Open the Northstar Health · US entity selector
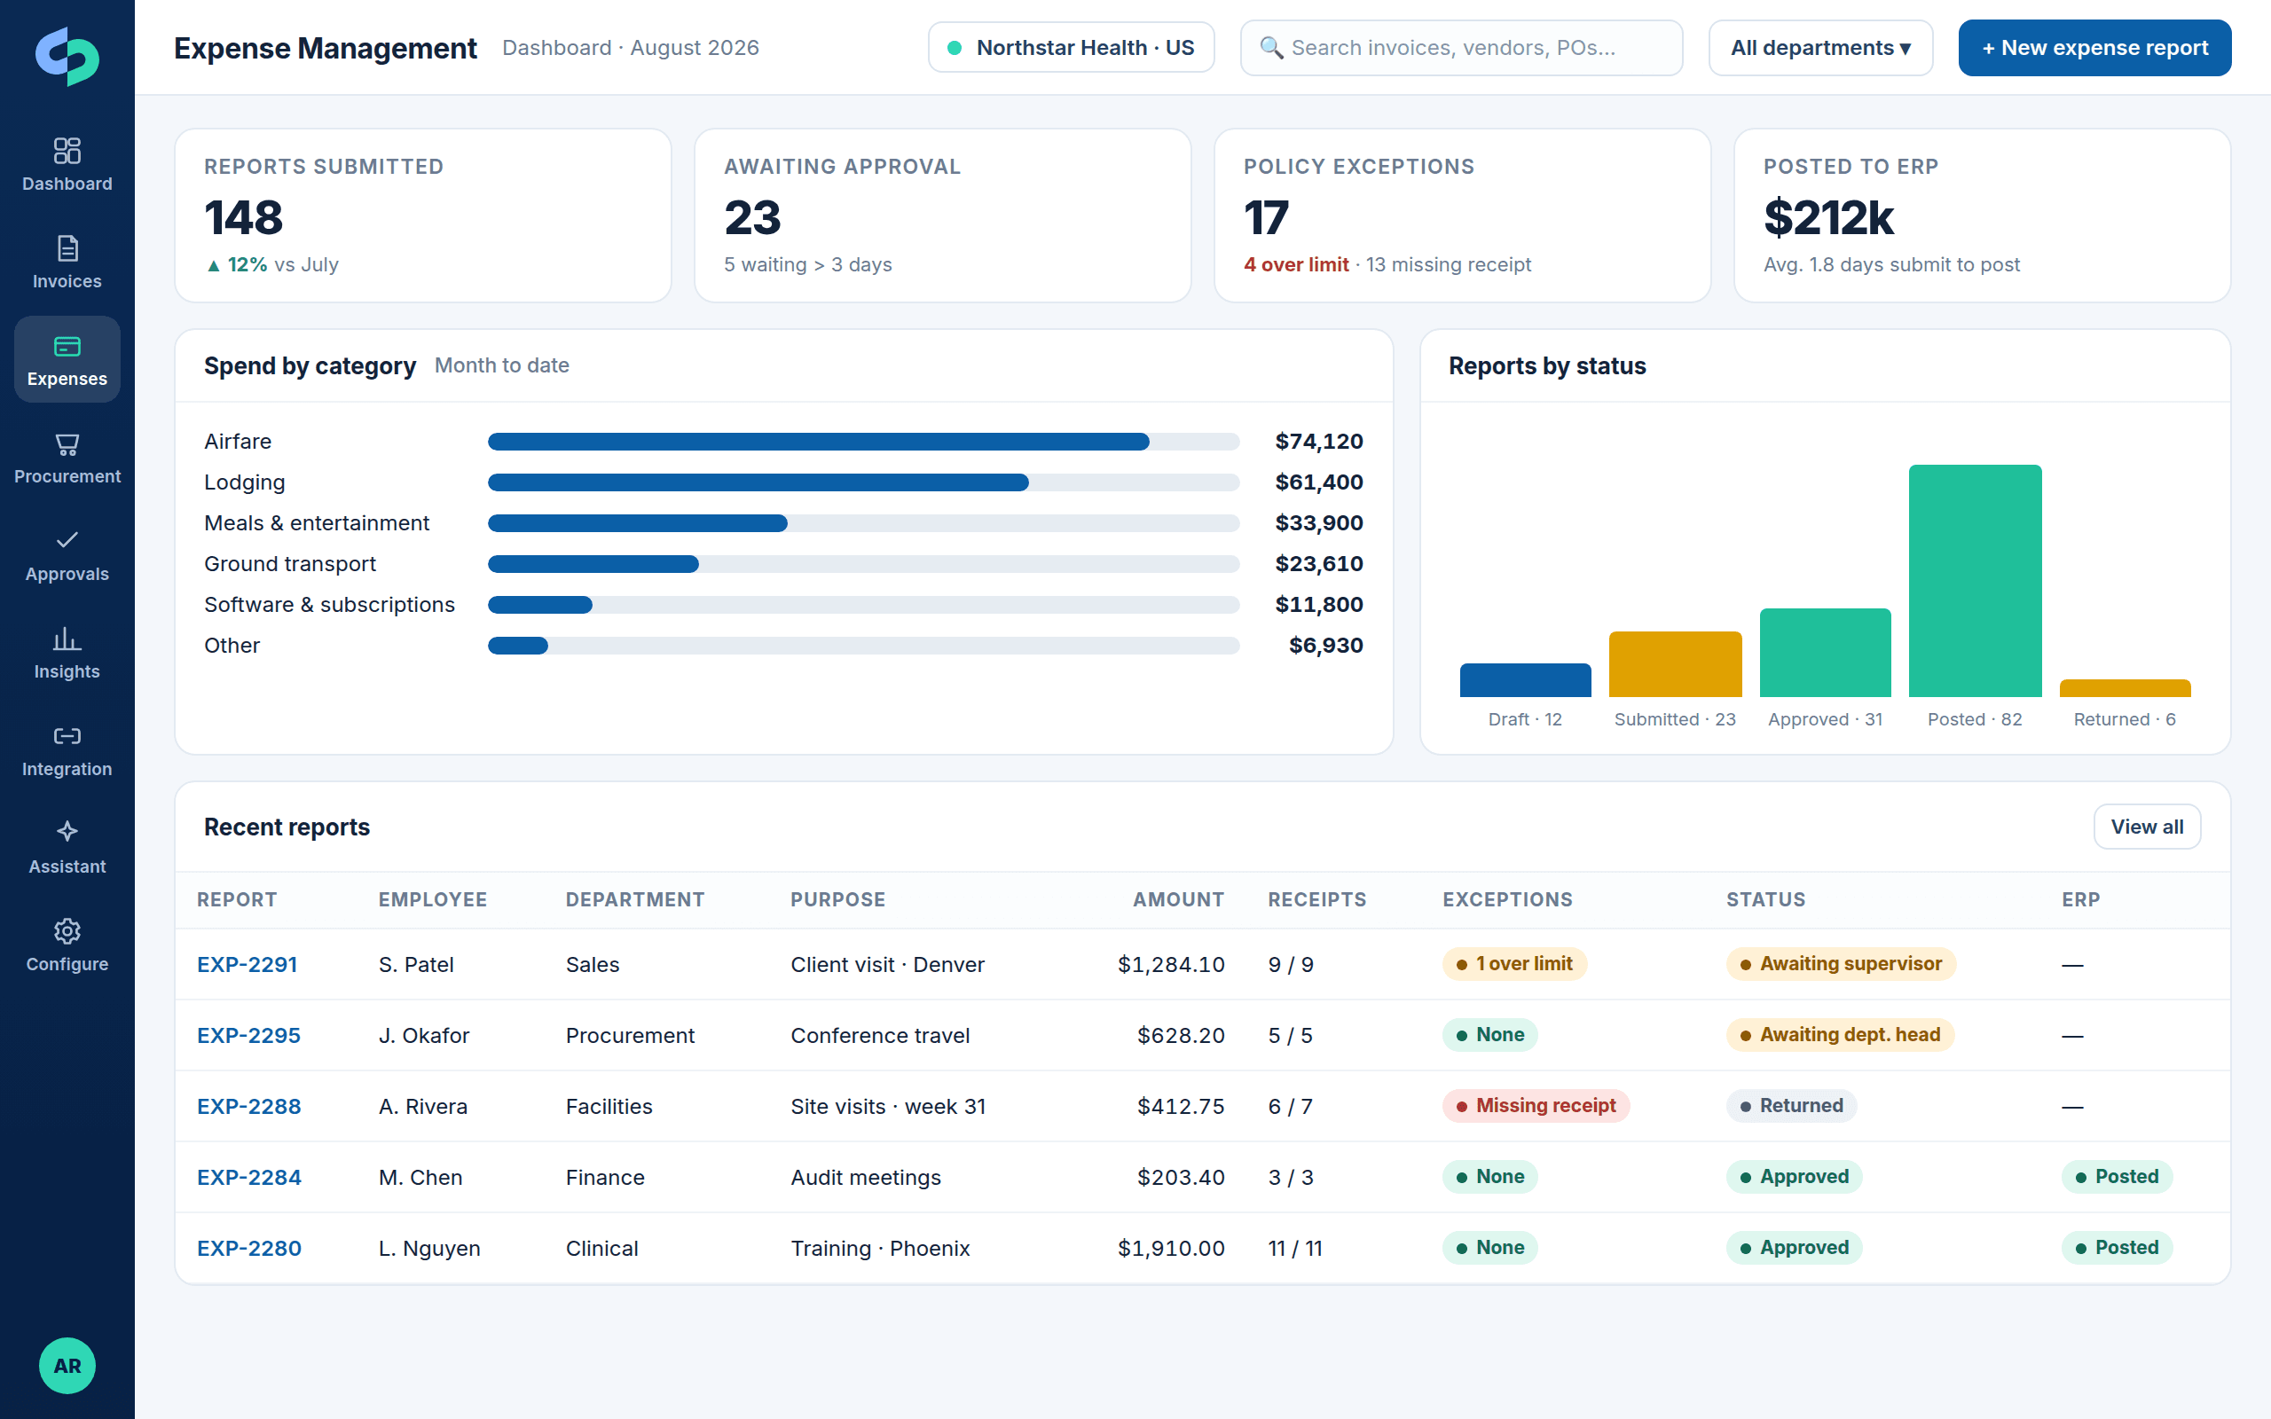 pyautogui.click(x=1071, y=48)
